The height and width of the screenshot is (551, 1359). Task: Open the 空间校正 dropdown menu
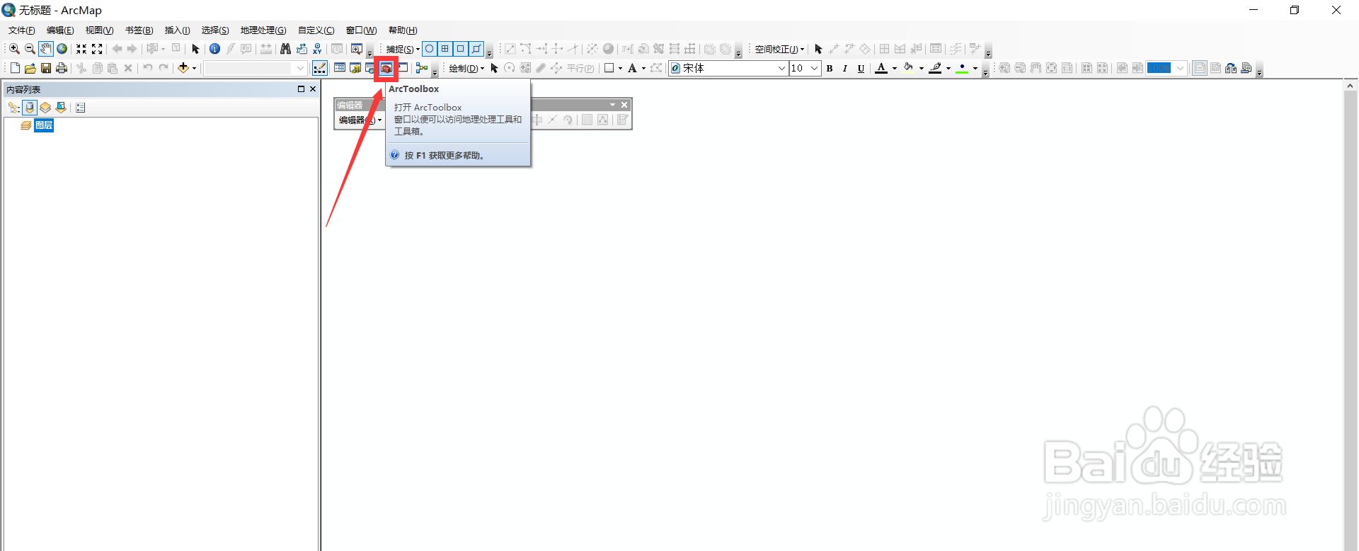[x=779, y=49]
